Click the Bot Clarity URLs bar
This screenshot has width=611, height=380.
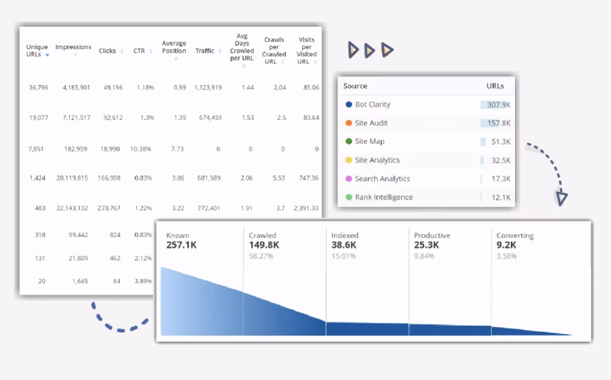click(x=495, y=105)
